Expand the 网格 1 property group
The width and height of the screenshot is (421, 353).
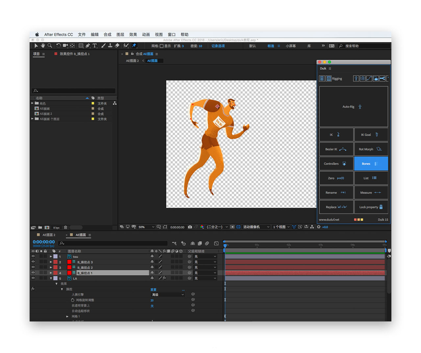67,317
